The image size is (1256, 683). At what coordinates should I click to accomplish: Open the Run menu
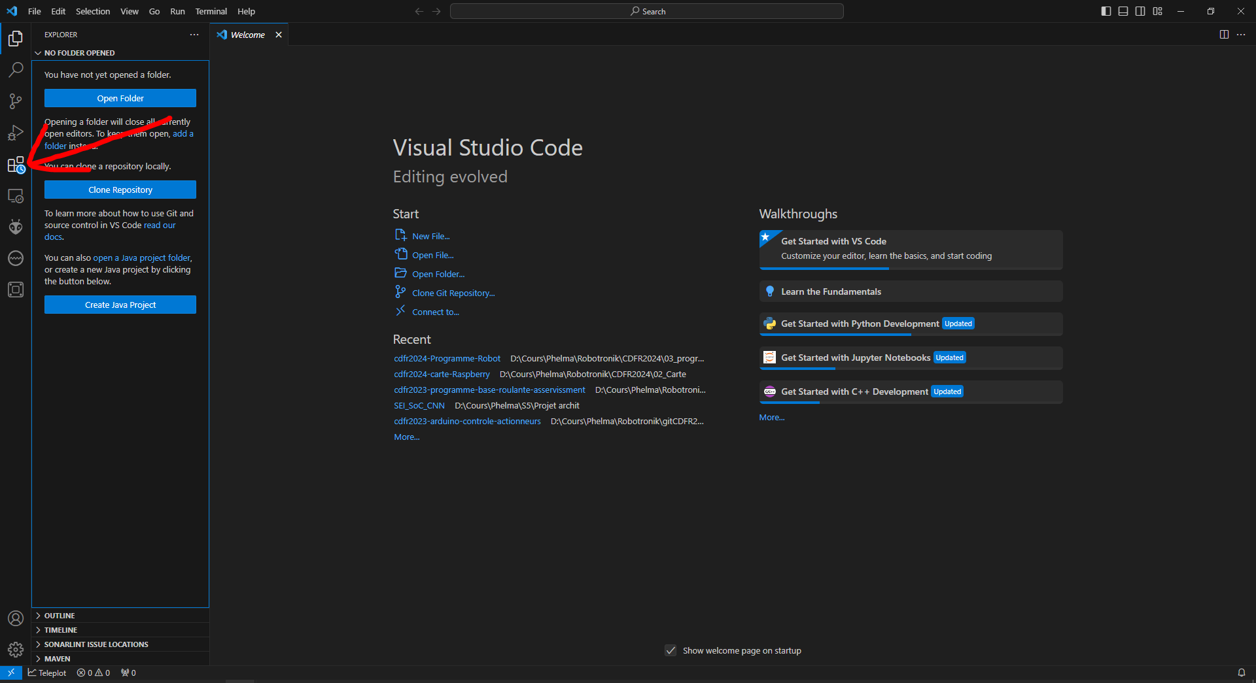177,11
